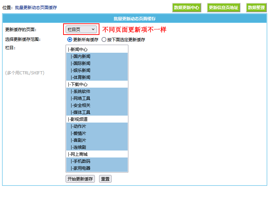
Task: Select 家用电器 at the list bottom
Action: (x=81, y=168)
